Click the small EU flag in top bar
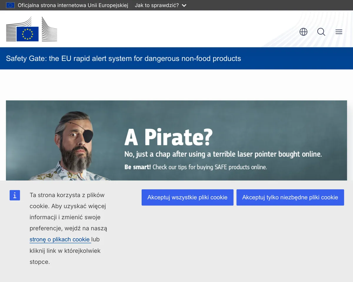353x282 pixels. point(10,5)
